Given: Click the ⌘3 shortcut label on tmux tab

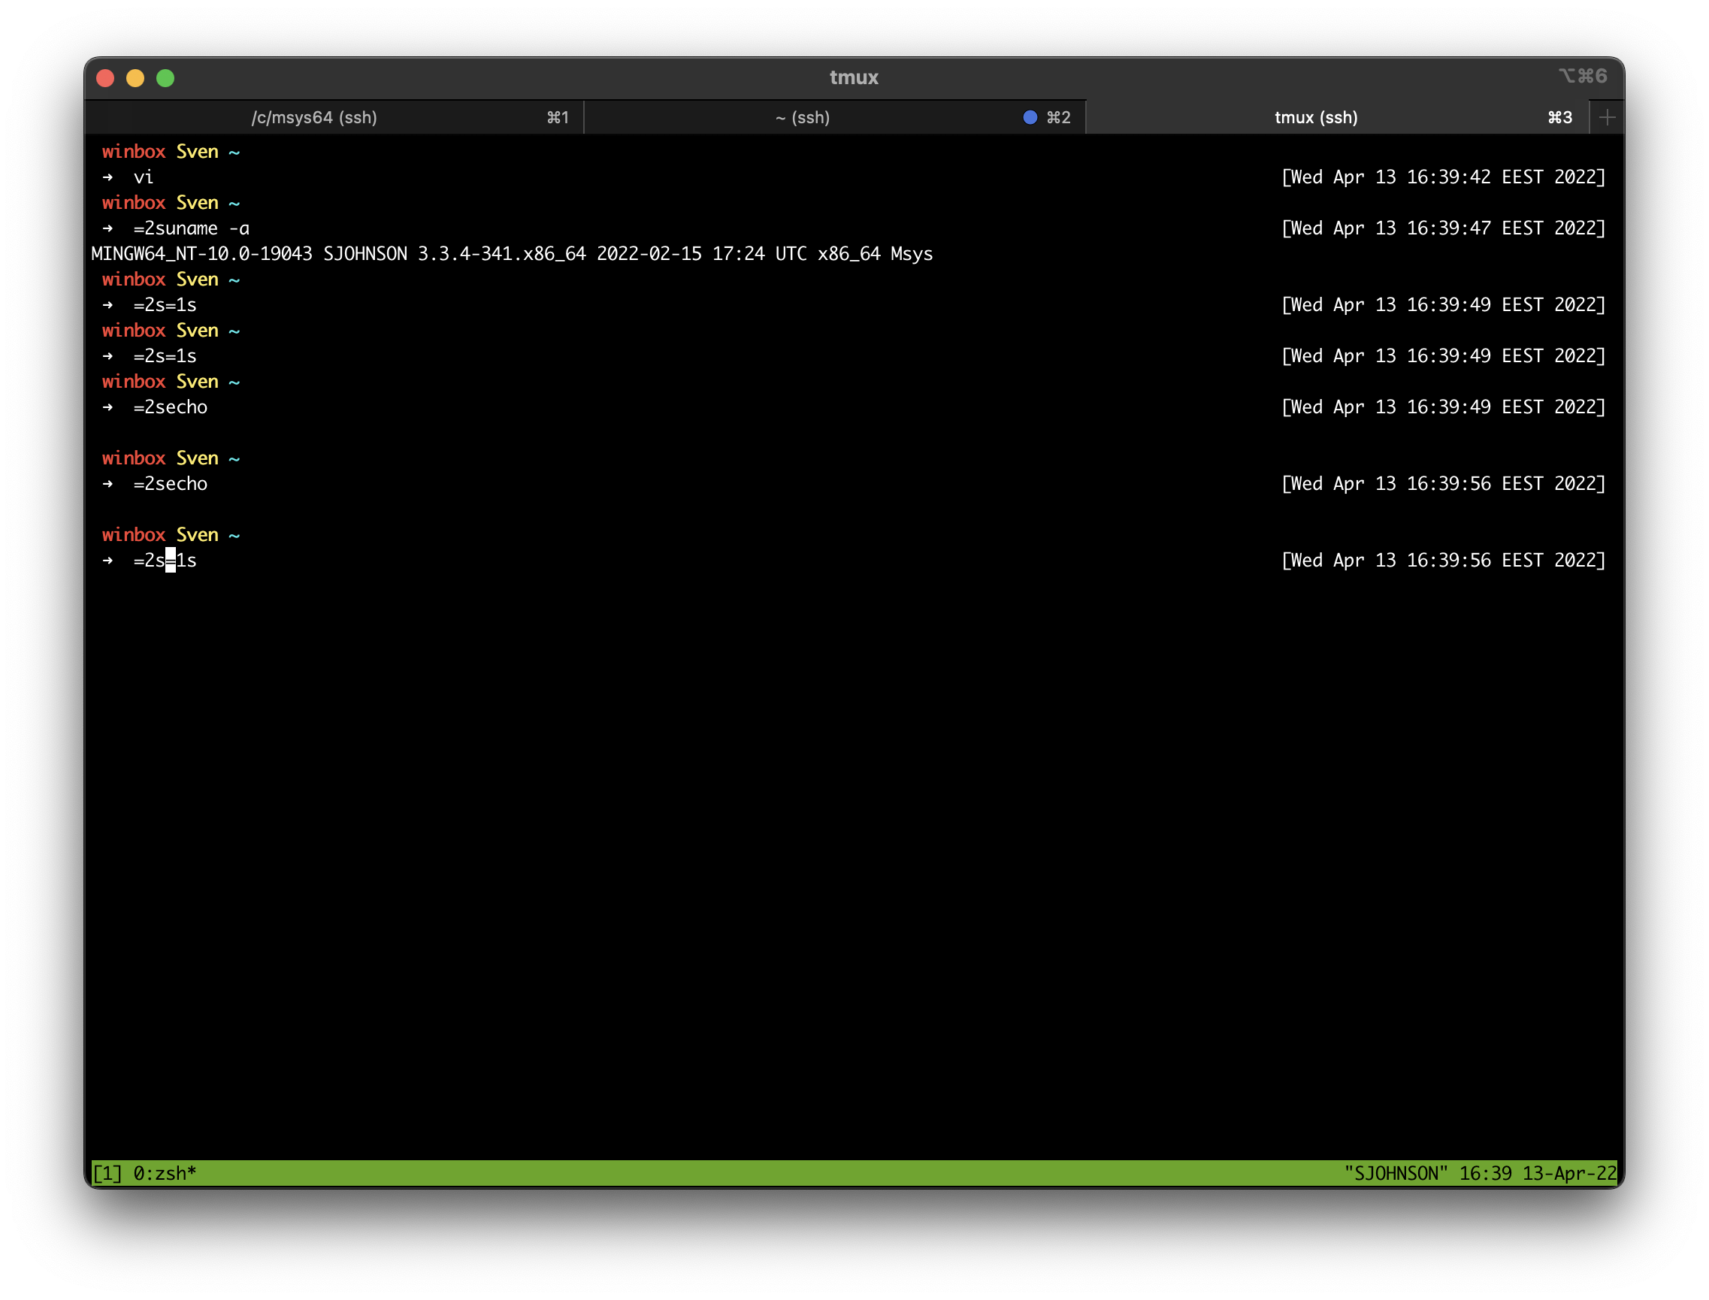Looking at the screenshot, I should 1559,116.
